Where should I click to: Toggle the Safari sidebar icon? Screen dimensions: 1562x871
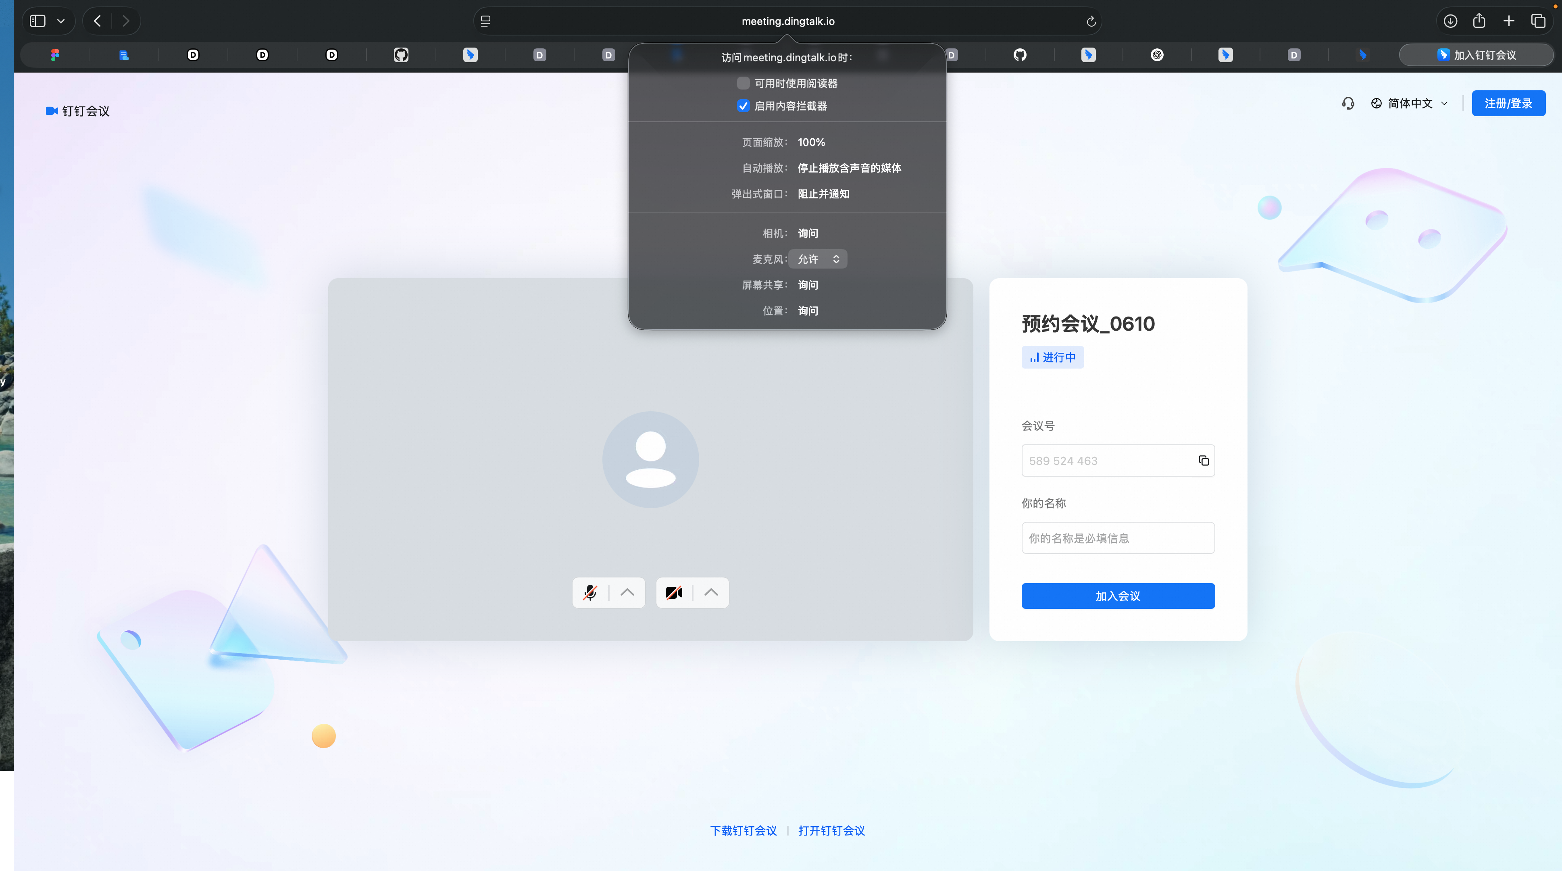(x=37, y=21)
